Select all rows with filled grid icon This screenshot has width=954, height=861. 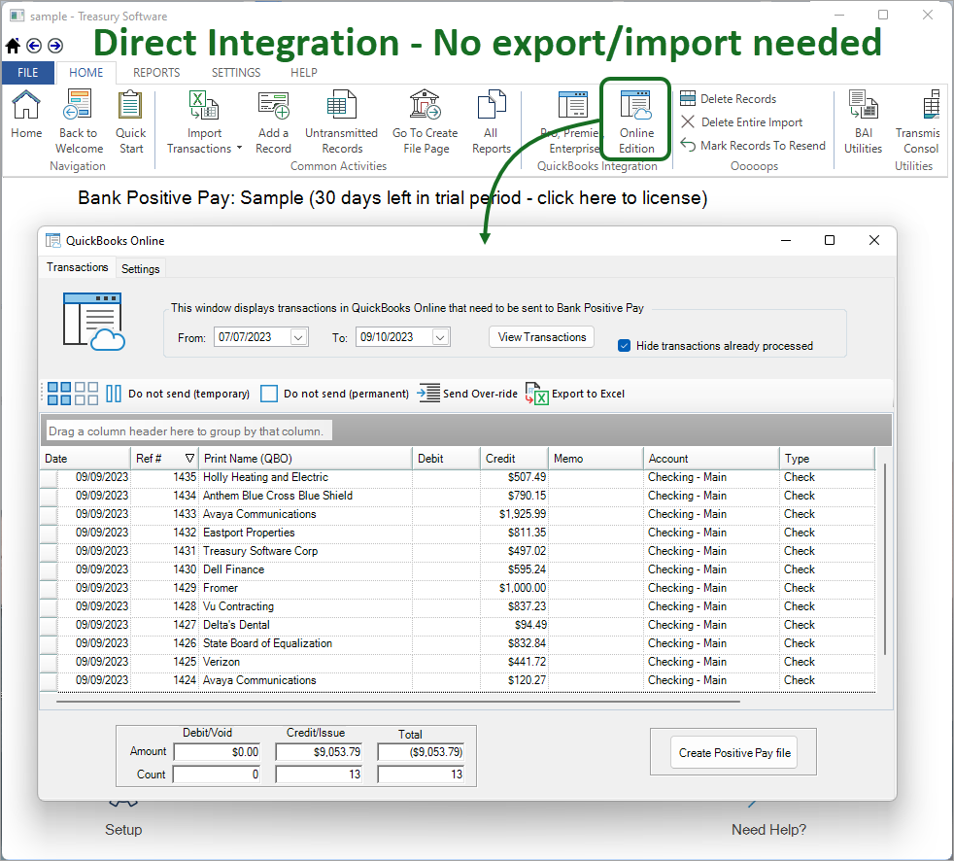59,394
